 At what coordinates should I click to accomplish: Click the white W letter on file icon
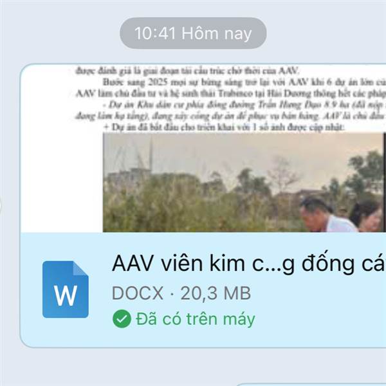tap(66, 296)
